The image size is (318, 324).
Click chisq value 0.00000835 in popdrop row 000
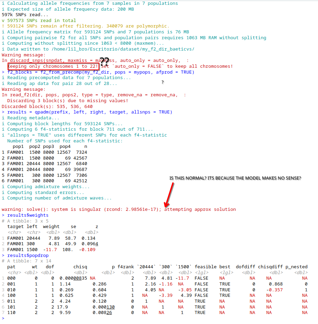coord(73,278)
